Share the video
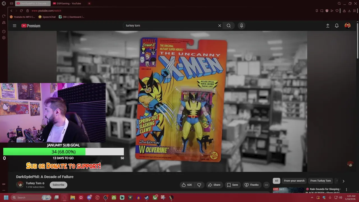This screenshot has height=202, width=359. 214,185
